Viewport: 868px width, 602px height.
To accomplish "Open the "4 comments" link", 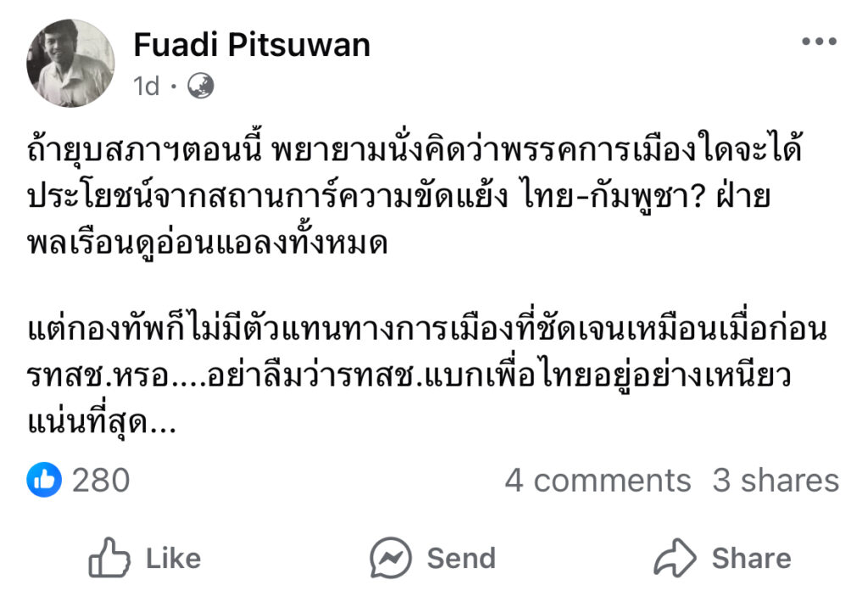I will 598,481.
